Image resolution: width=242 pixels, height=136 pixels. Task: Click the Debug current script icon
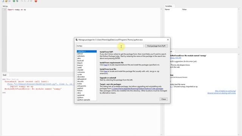[x=17, y=1]
